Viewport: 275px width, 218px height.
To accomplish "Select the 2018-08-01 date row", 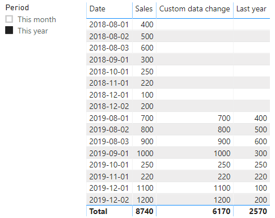I will click(x=178, y=24).
